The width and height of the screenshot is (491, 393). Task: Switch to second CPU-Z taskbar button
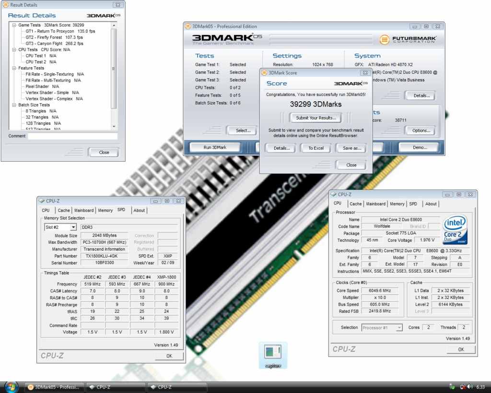tap(177, 387)
